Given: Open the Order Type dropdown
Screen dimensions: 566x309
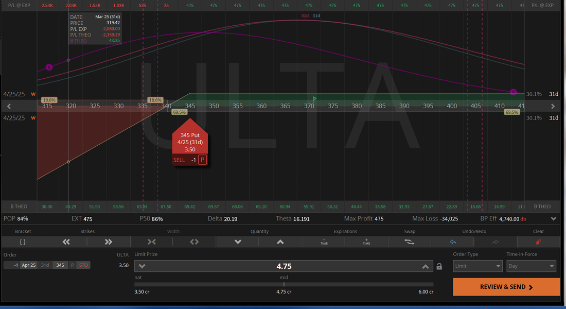Looking at the screenshot, I should 477,266.
